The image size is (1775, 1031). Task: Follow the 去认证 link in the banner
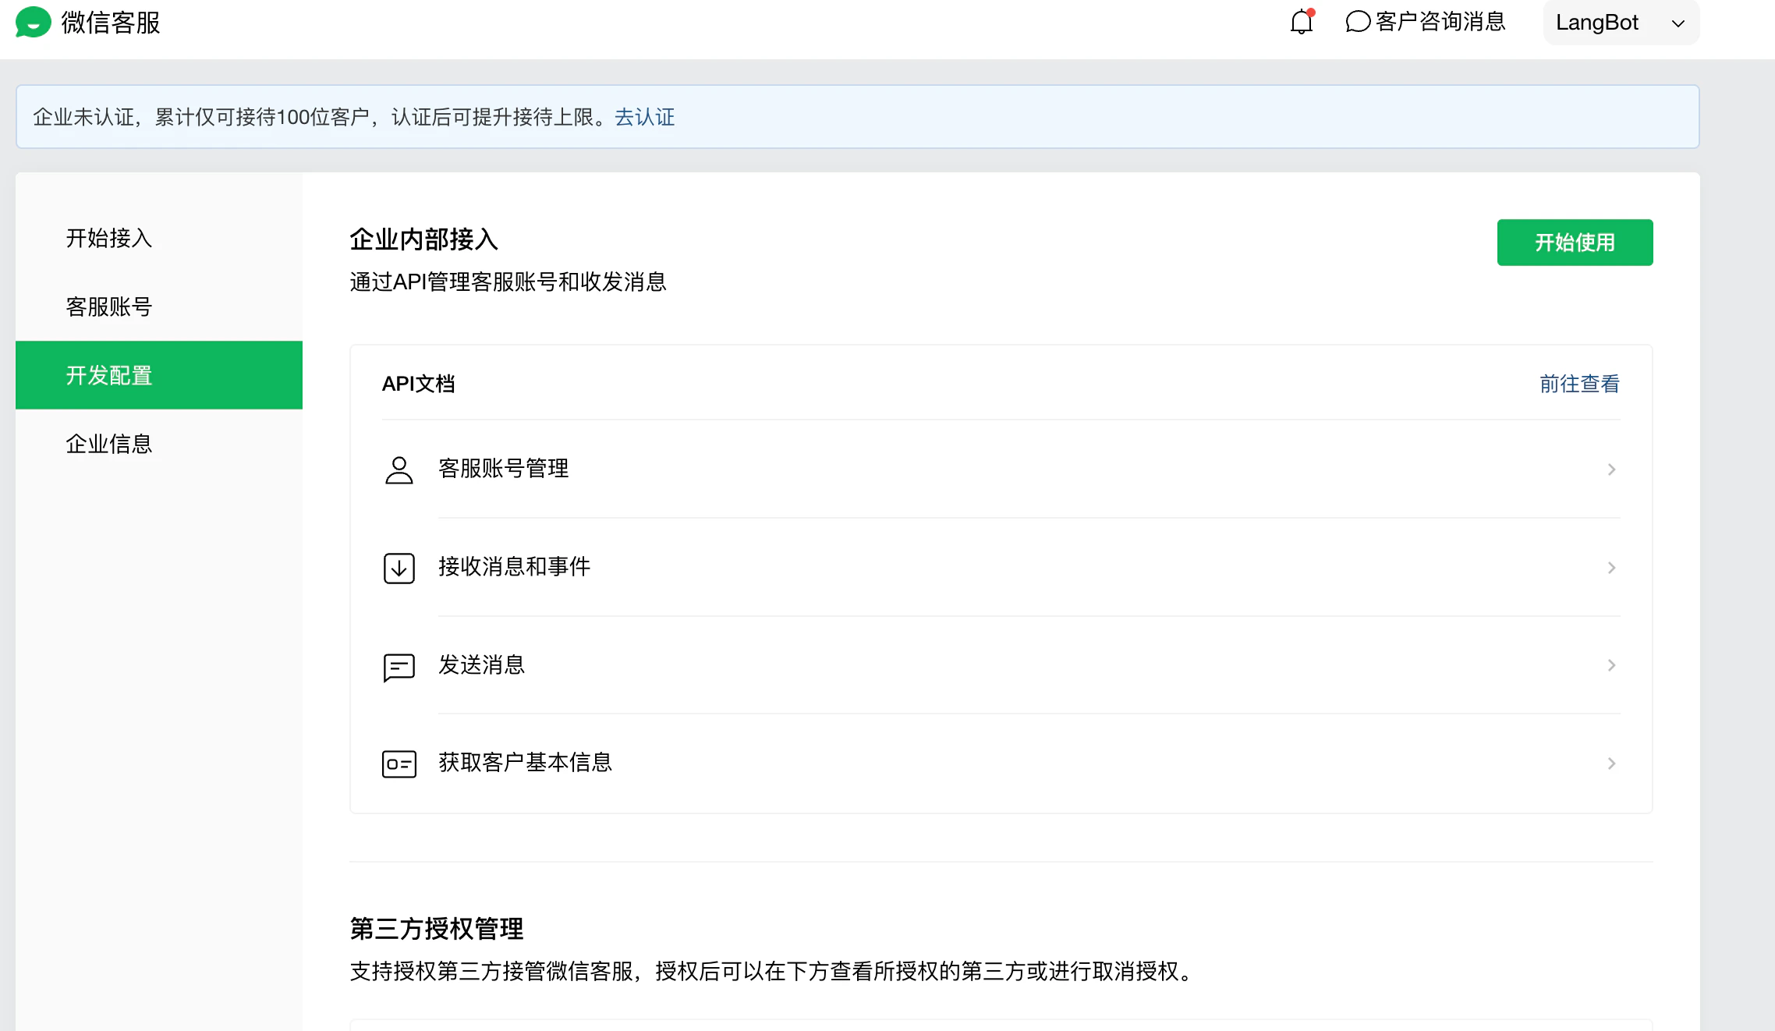click(644, 117)
